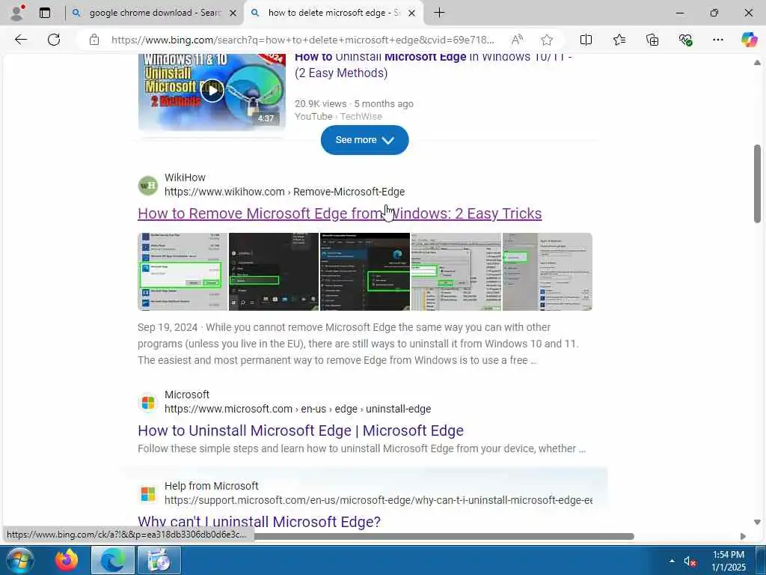Click support.microsoft.com result URL
This screenshot has width=766, height=575.
(x=378, y=500)
